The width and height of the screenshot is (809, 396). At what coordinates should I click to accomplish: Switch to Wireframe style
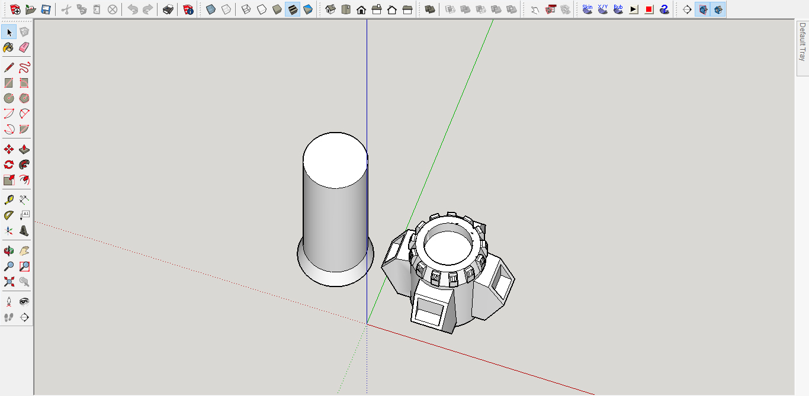click(246, 9)
